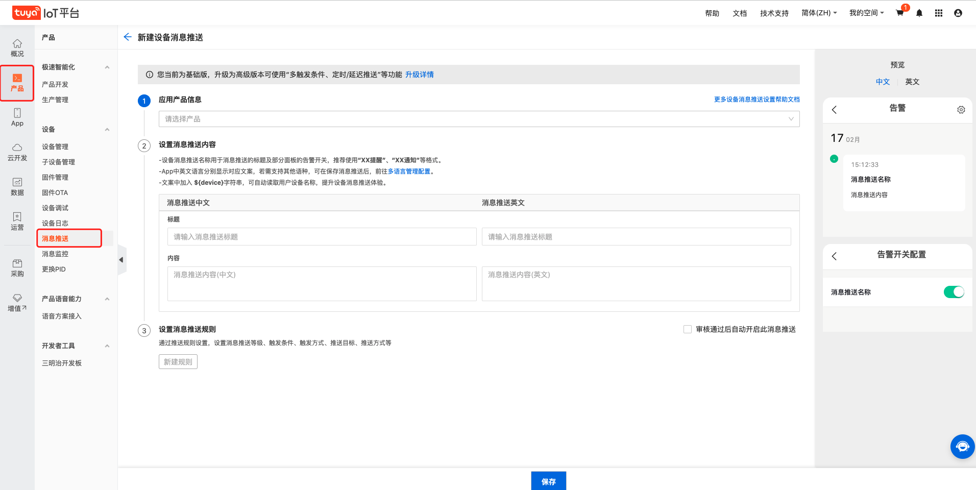The height and width of the screenshot is (490, 976).
Task: Go to 云开发 cloud development icon
Action: (17, 152)
